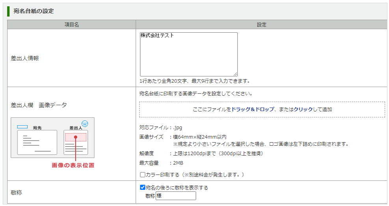
Task: Click the 敬称 row label
Action: coord(17,192)
